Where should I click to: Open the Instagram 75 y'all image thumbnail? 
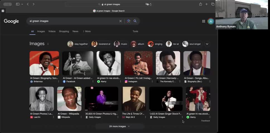click(138, 63)
